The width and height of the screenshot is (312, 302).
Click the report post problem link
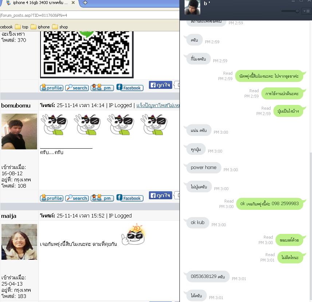(x=158, y=105)
